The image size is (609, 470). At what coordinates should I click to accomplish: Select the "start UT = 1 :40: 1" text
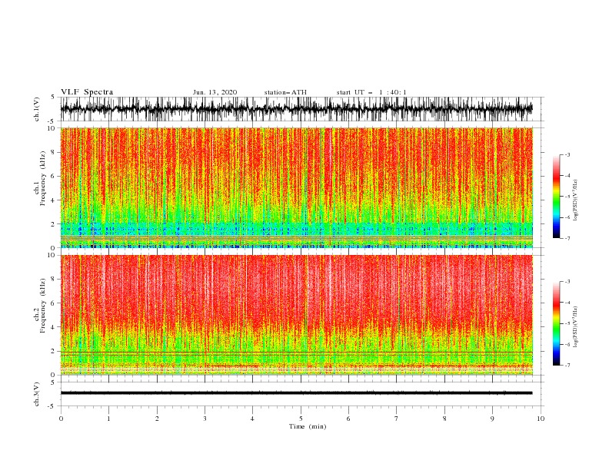(371, 92)
